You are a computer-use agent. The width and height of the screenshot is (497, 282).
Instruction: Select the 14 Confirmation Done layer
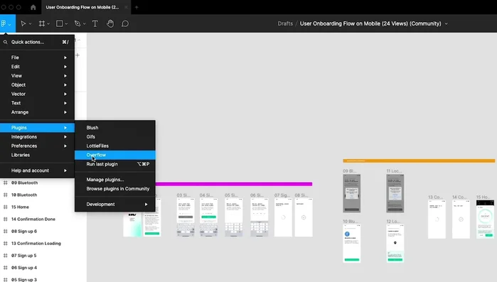(x=33, y=219)
